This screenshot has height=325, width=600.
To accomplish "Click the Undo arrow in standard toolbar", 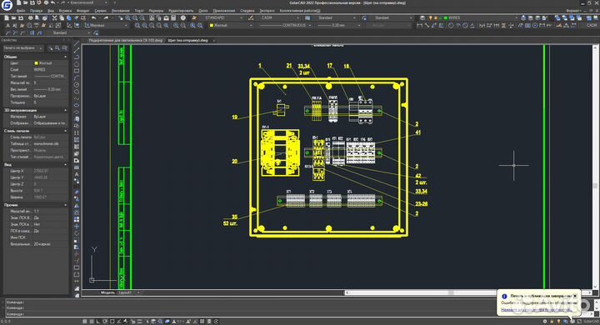I will (x=93, y=18).
